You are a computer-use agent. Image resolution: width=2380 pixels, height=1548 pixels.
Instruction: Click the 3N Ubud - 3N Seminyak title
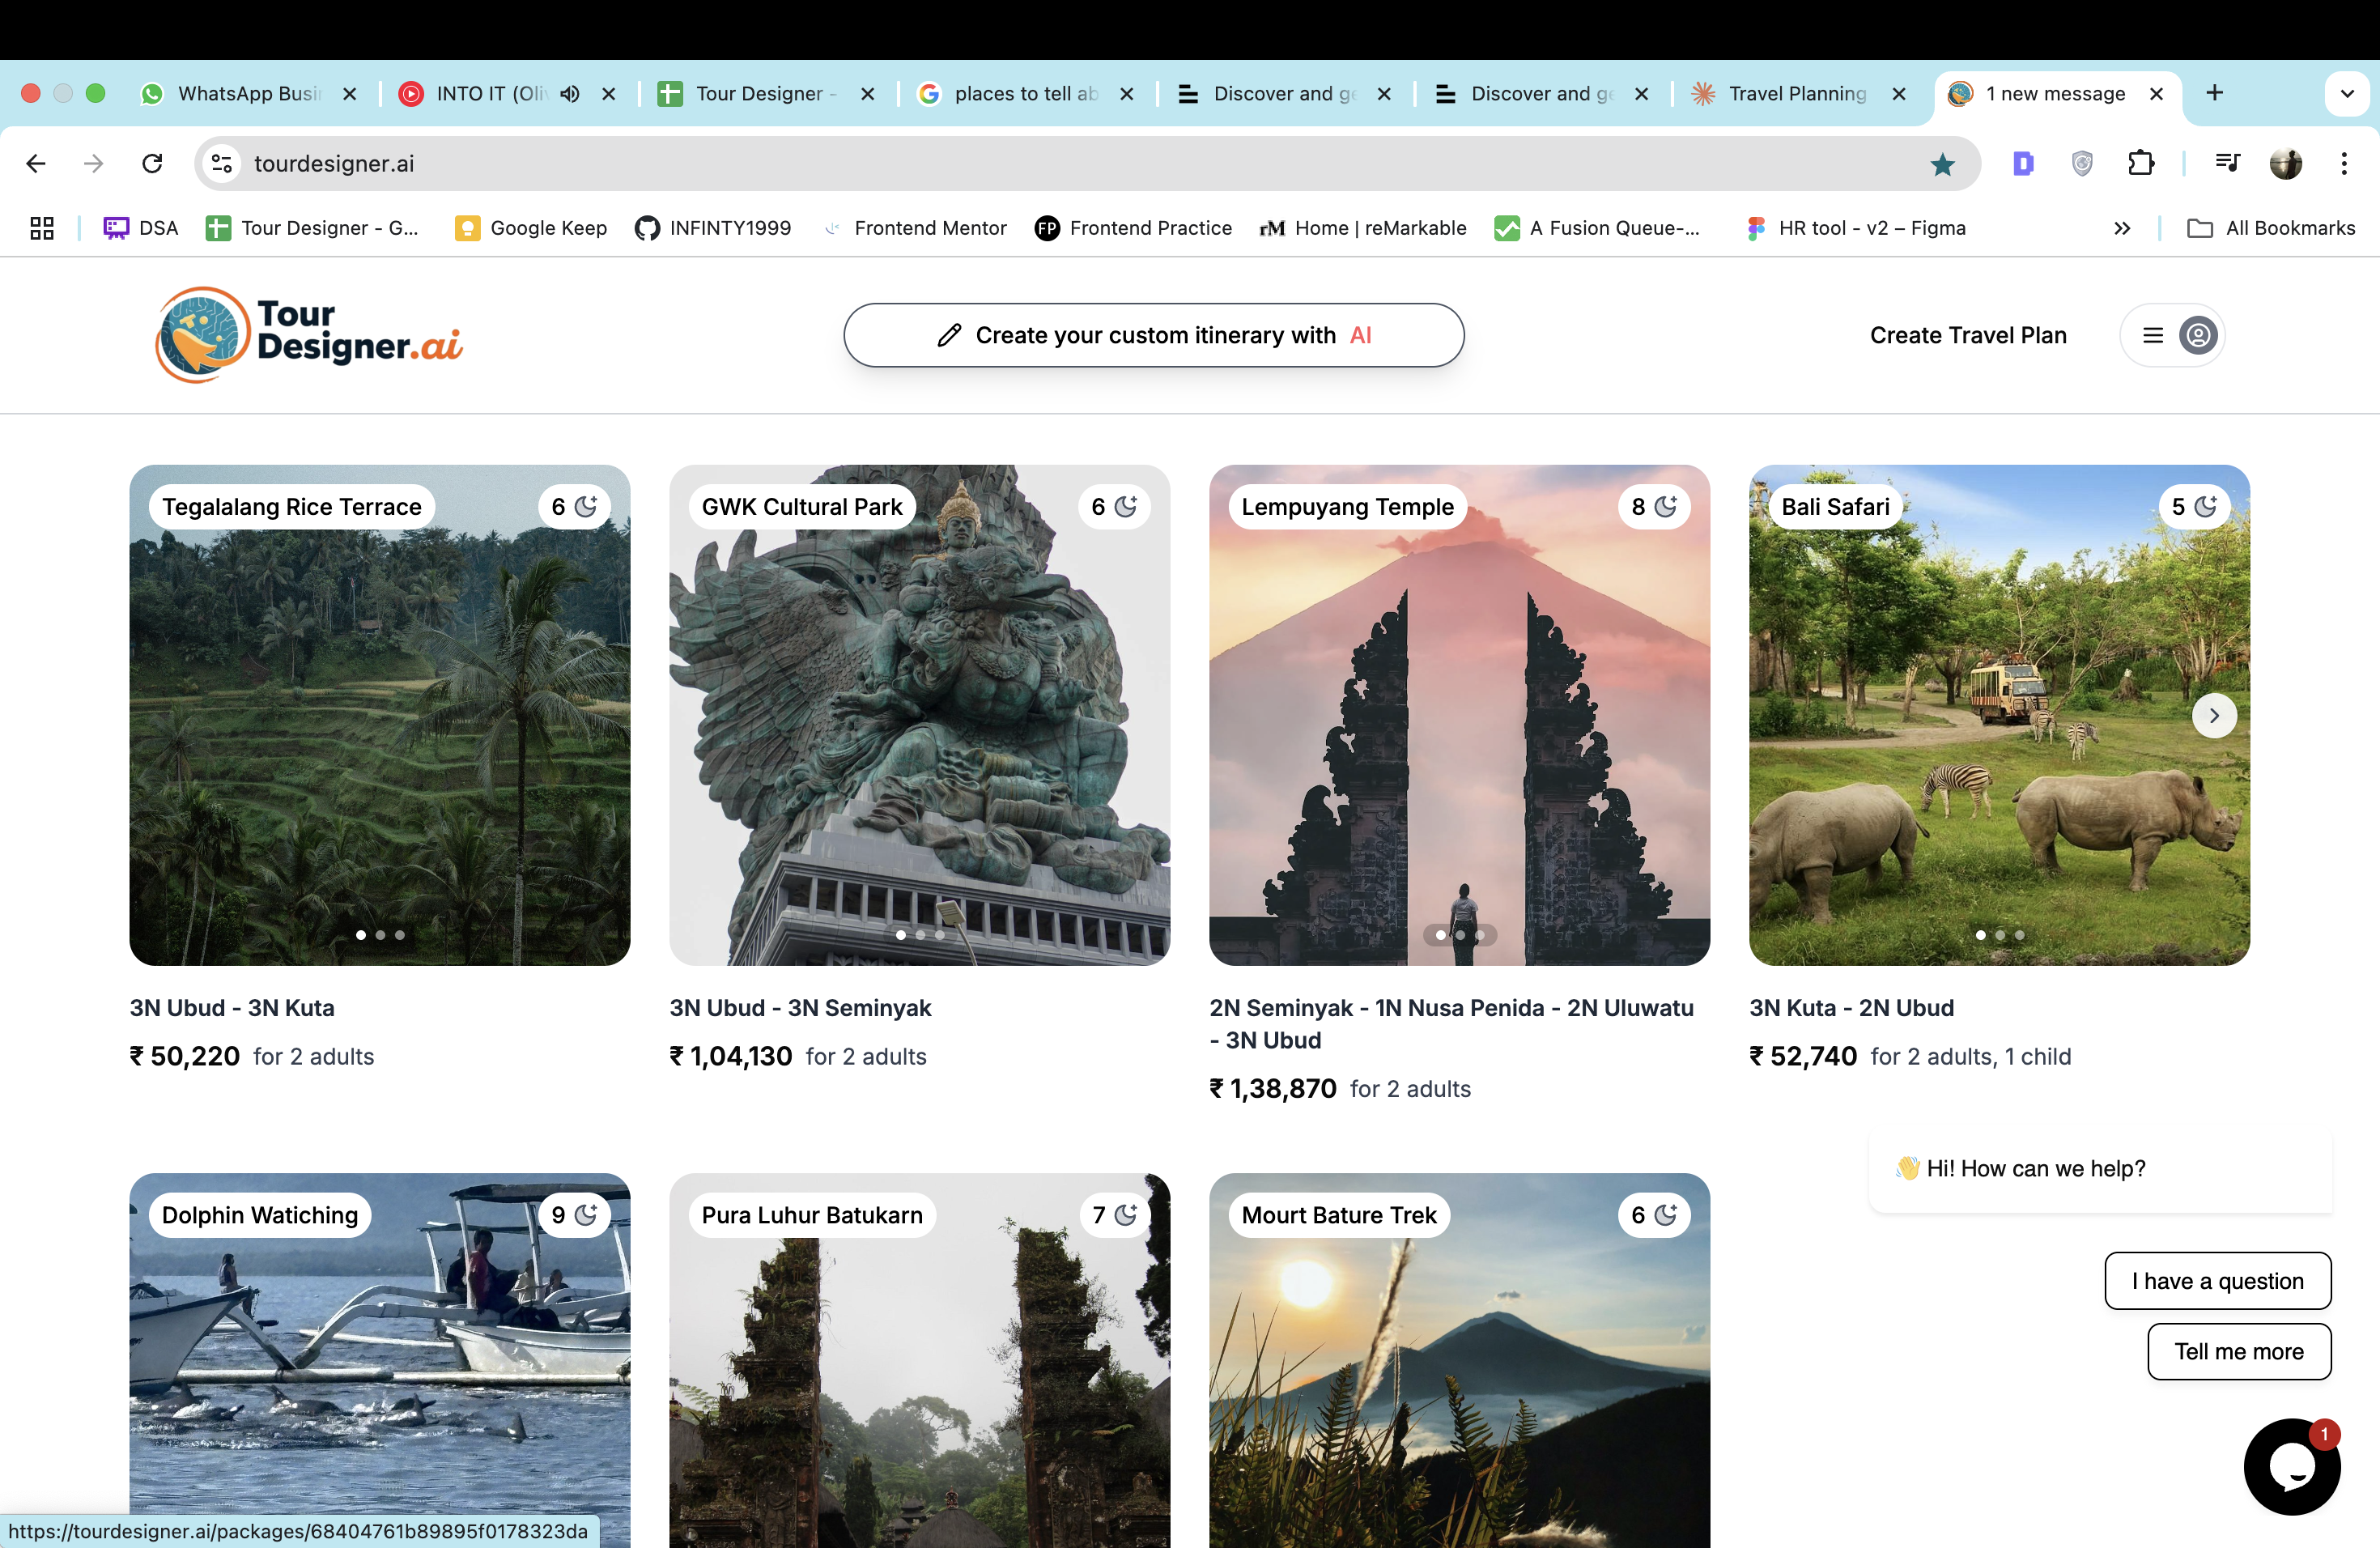click(800, 1008)
